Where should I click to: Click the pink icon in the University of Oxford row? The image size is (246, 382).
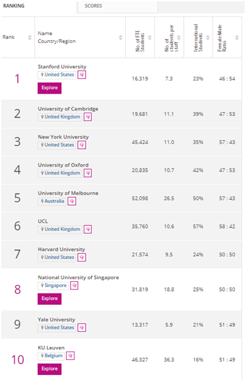(88, 173)
